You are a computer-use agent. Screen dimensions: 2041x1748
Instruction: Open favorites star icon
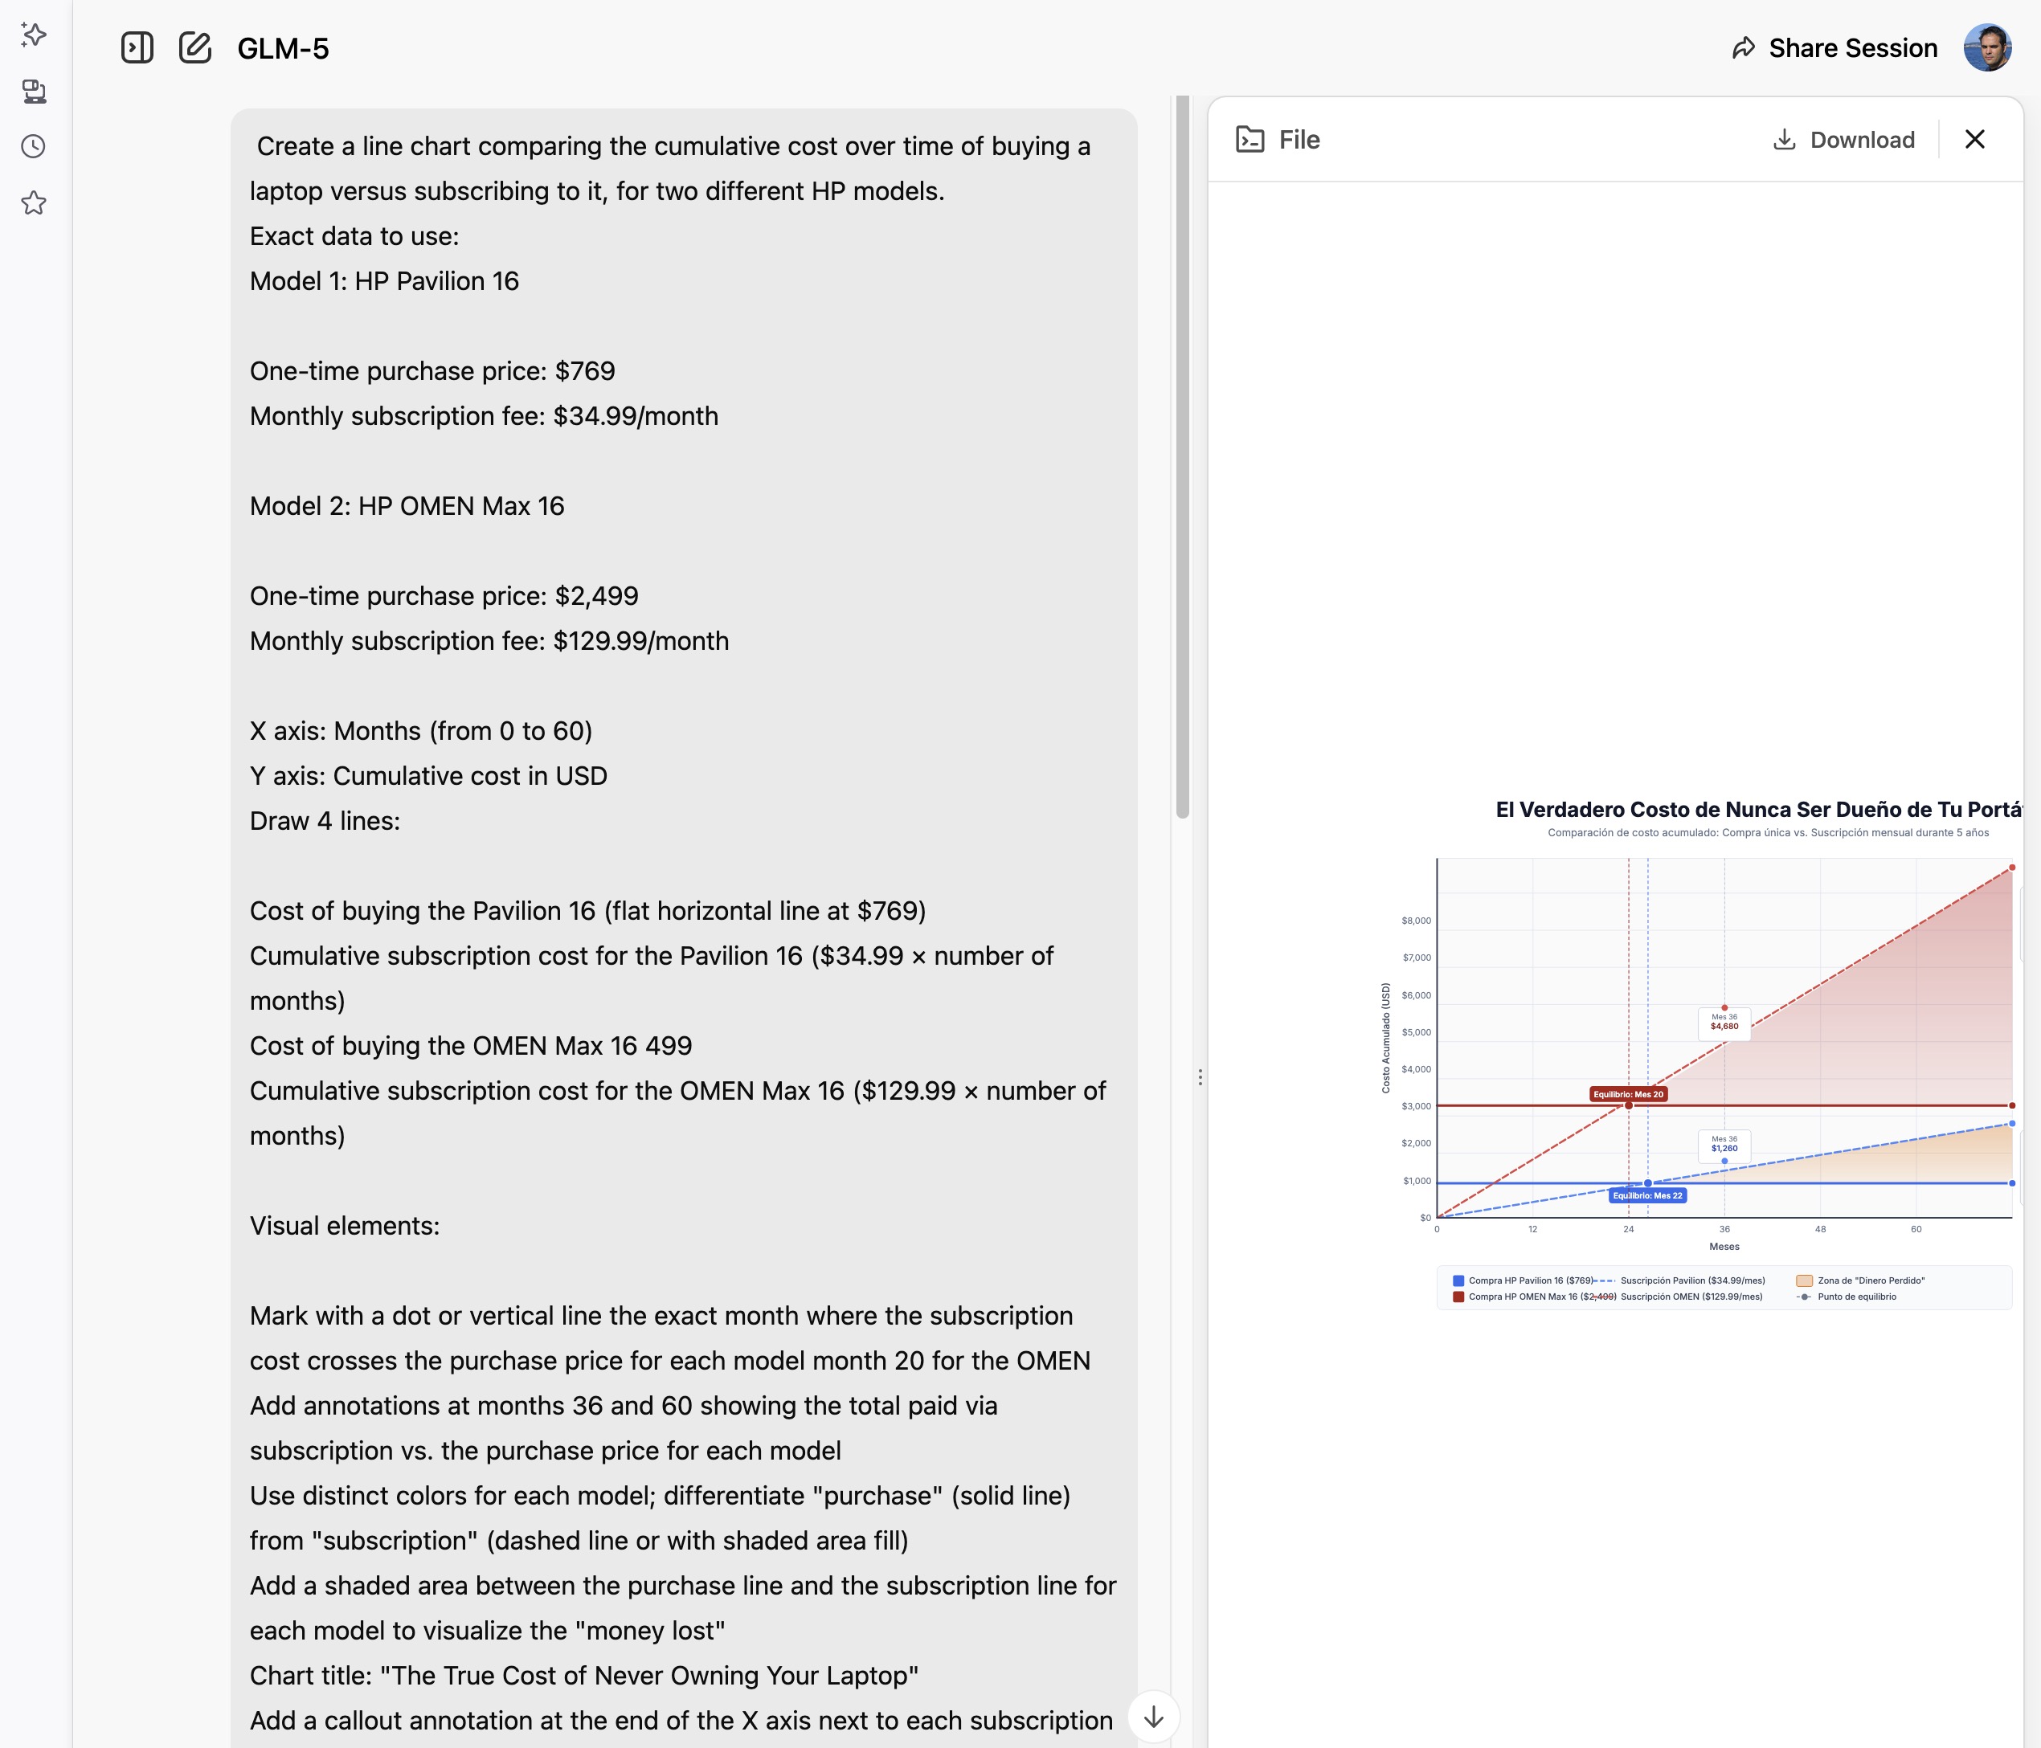click(x=34, y=203)
